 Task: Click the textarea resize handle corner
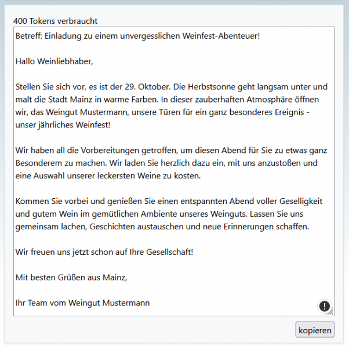coord(330,313)
